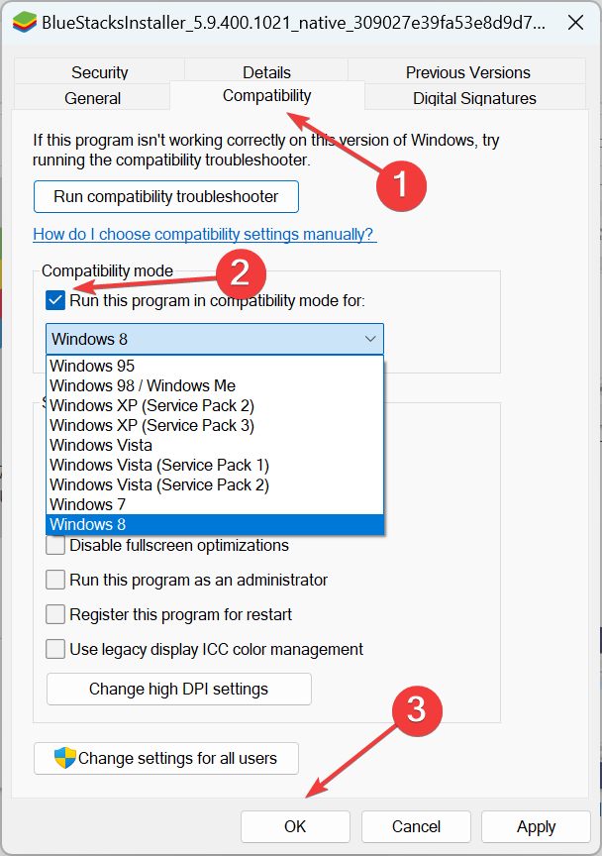Switch to the General tab

92,98
